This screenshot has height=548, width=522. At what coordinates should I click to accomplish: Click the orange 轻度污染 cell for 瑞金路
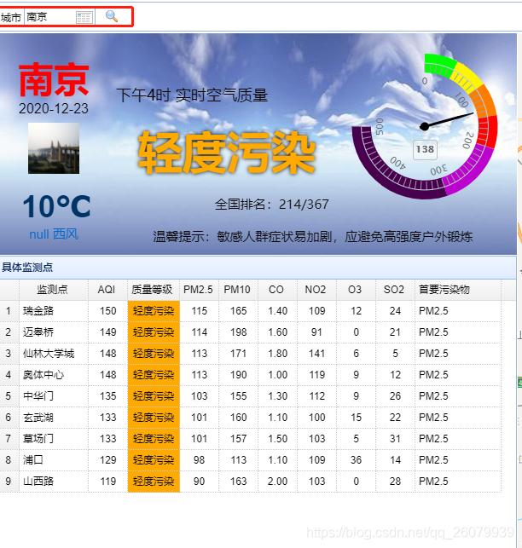(x=154, y=311)
